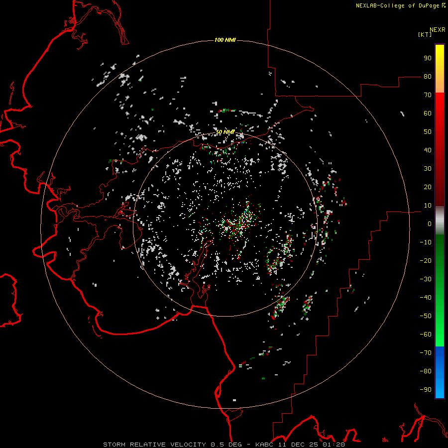The width and height of the screenshot is (448, 448).
Task: Click the 50 value on the velocity scale
Action: 428,132
